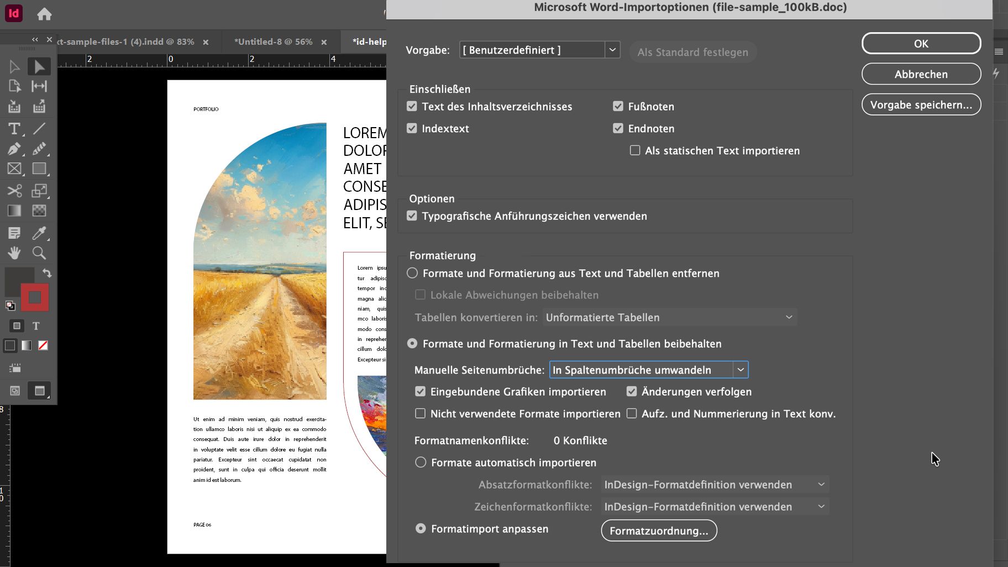Select the Free Transform tool

point(39,191)
